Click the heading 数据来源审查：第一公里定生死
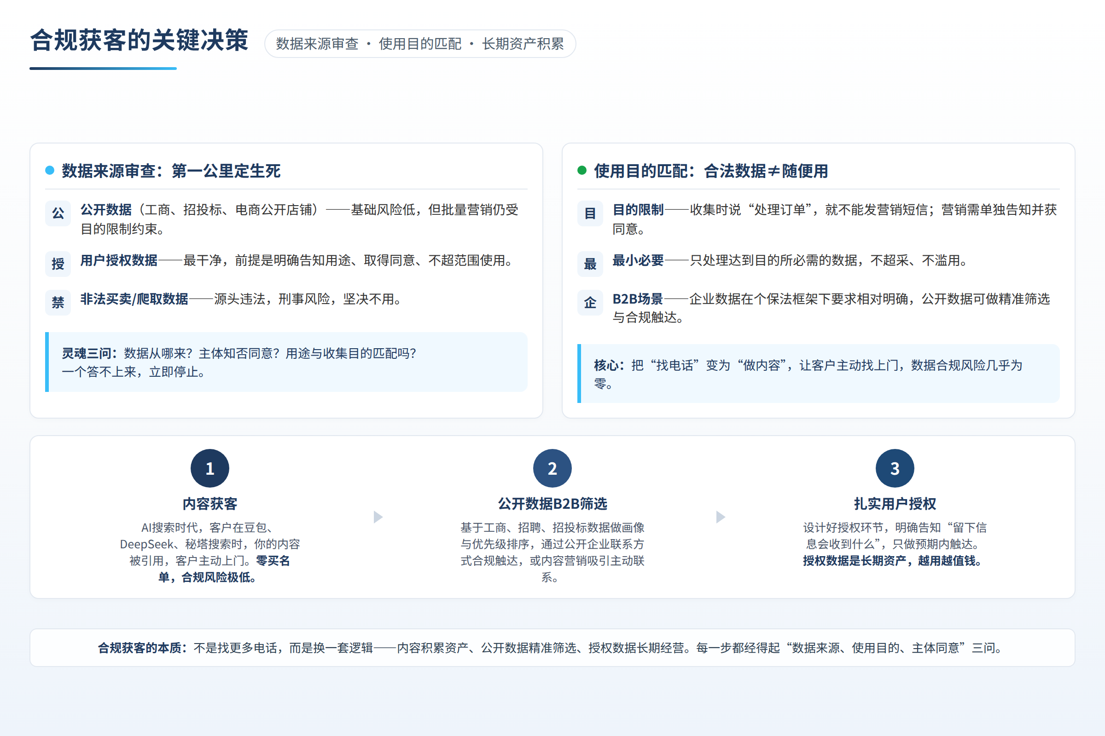 [x=171, y=171]
